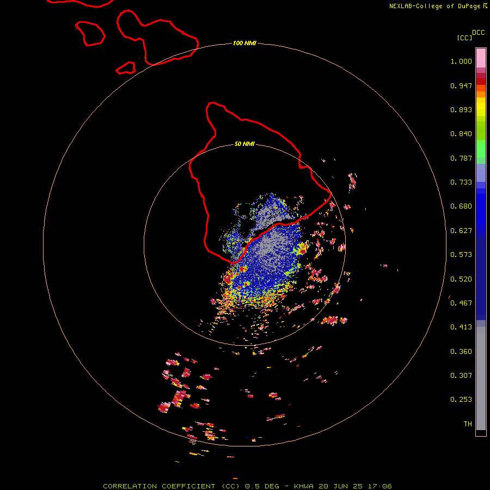Click the 0.947 scale value

click(461, 85)
